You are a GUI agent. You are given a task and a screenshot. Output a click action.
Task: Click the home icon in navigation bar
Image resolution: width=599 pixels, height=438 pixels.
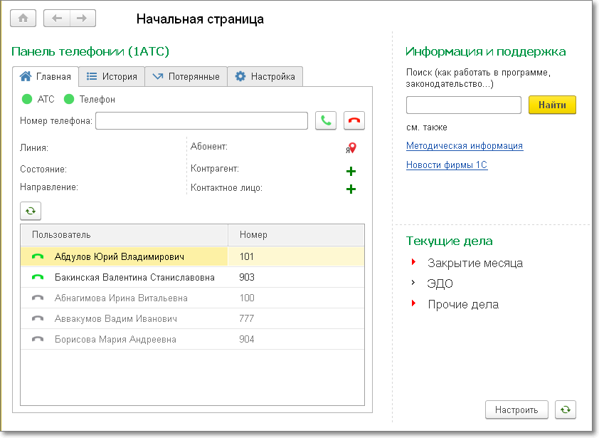pos(23,19)
